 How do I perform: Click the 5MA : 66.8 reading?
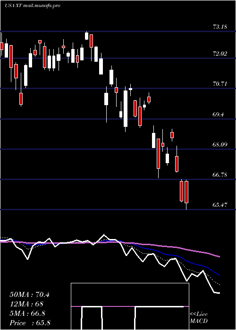click(27, 313)
